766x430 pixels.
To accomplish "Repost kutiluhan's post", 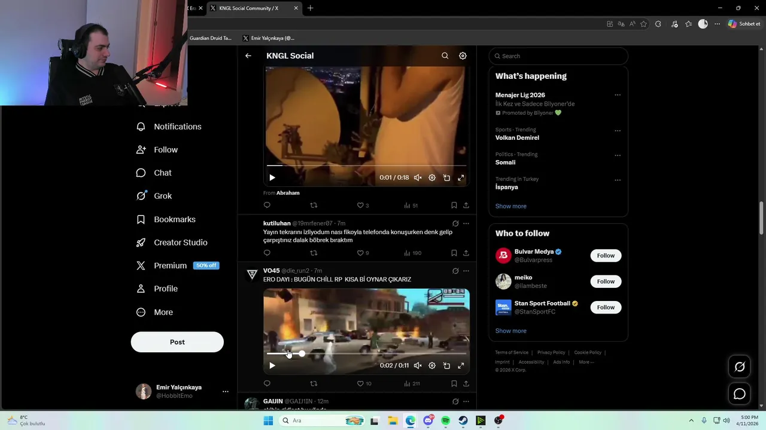I will click(x=314, y=253).
